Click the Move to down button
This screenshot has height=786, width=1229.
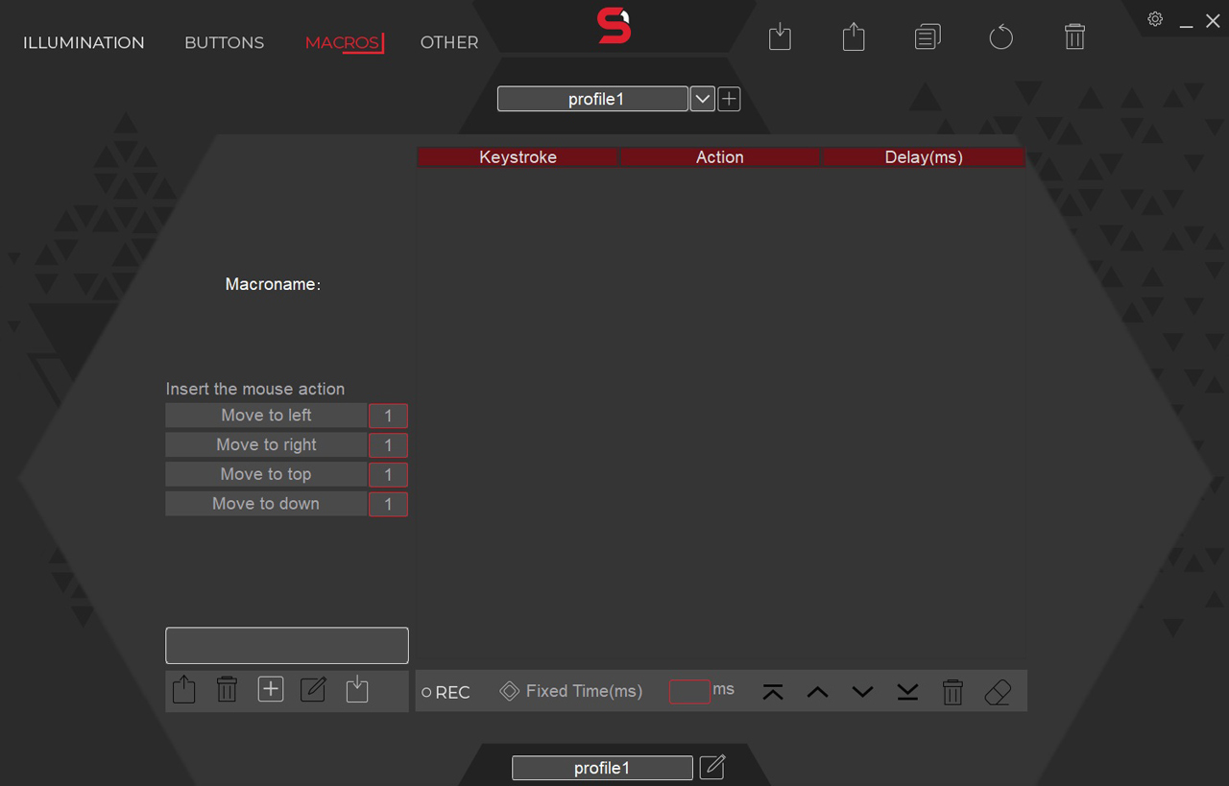point(266,503)
